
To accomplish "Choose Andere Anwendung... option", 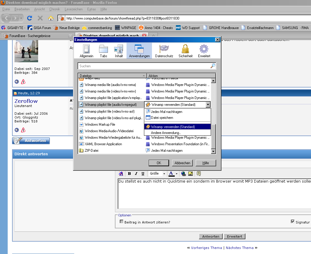I will pos(177,133).
